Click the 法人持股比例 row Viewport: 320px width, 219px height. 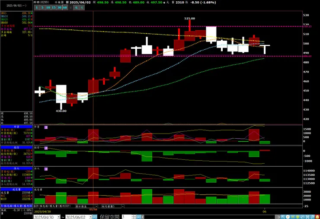point(16,184)
